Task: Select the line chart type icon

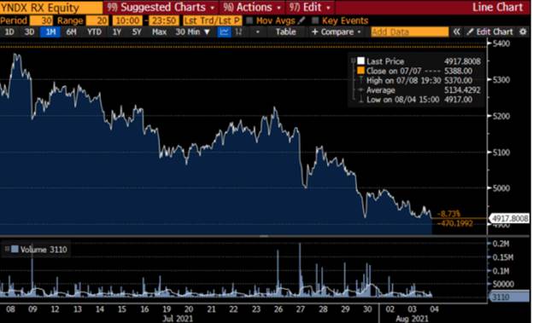Action: (224, 32)
